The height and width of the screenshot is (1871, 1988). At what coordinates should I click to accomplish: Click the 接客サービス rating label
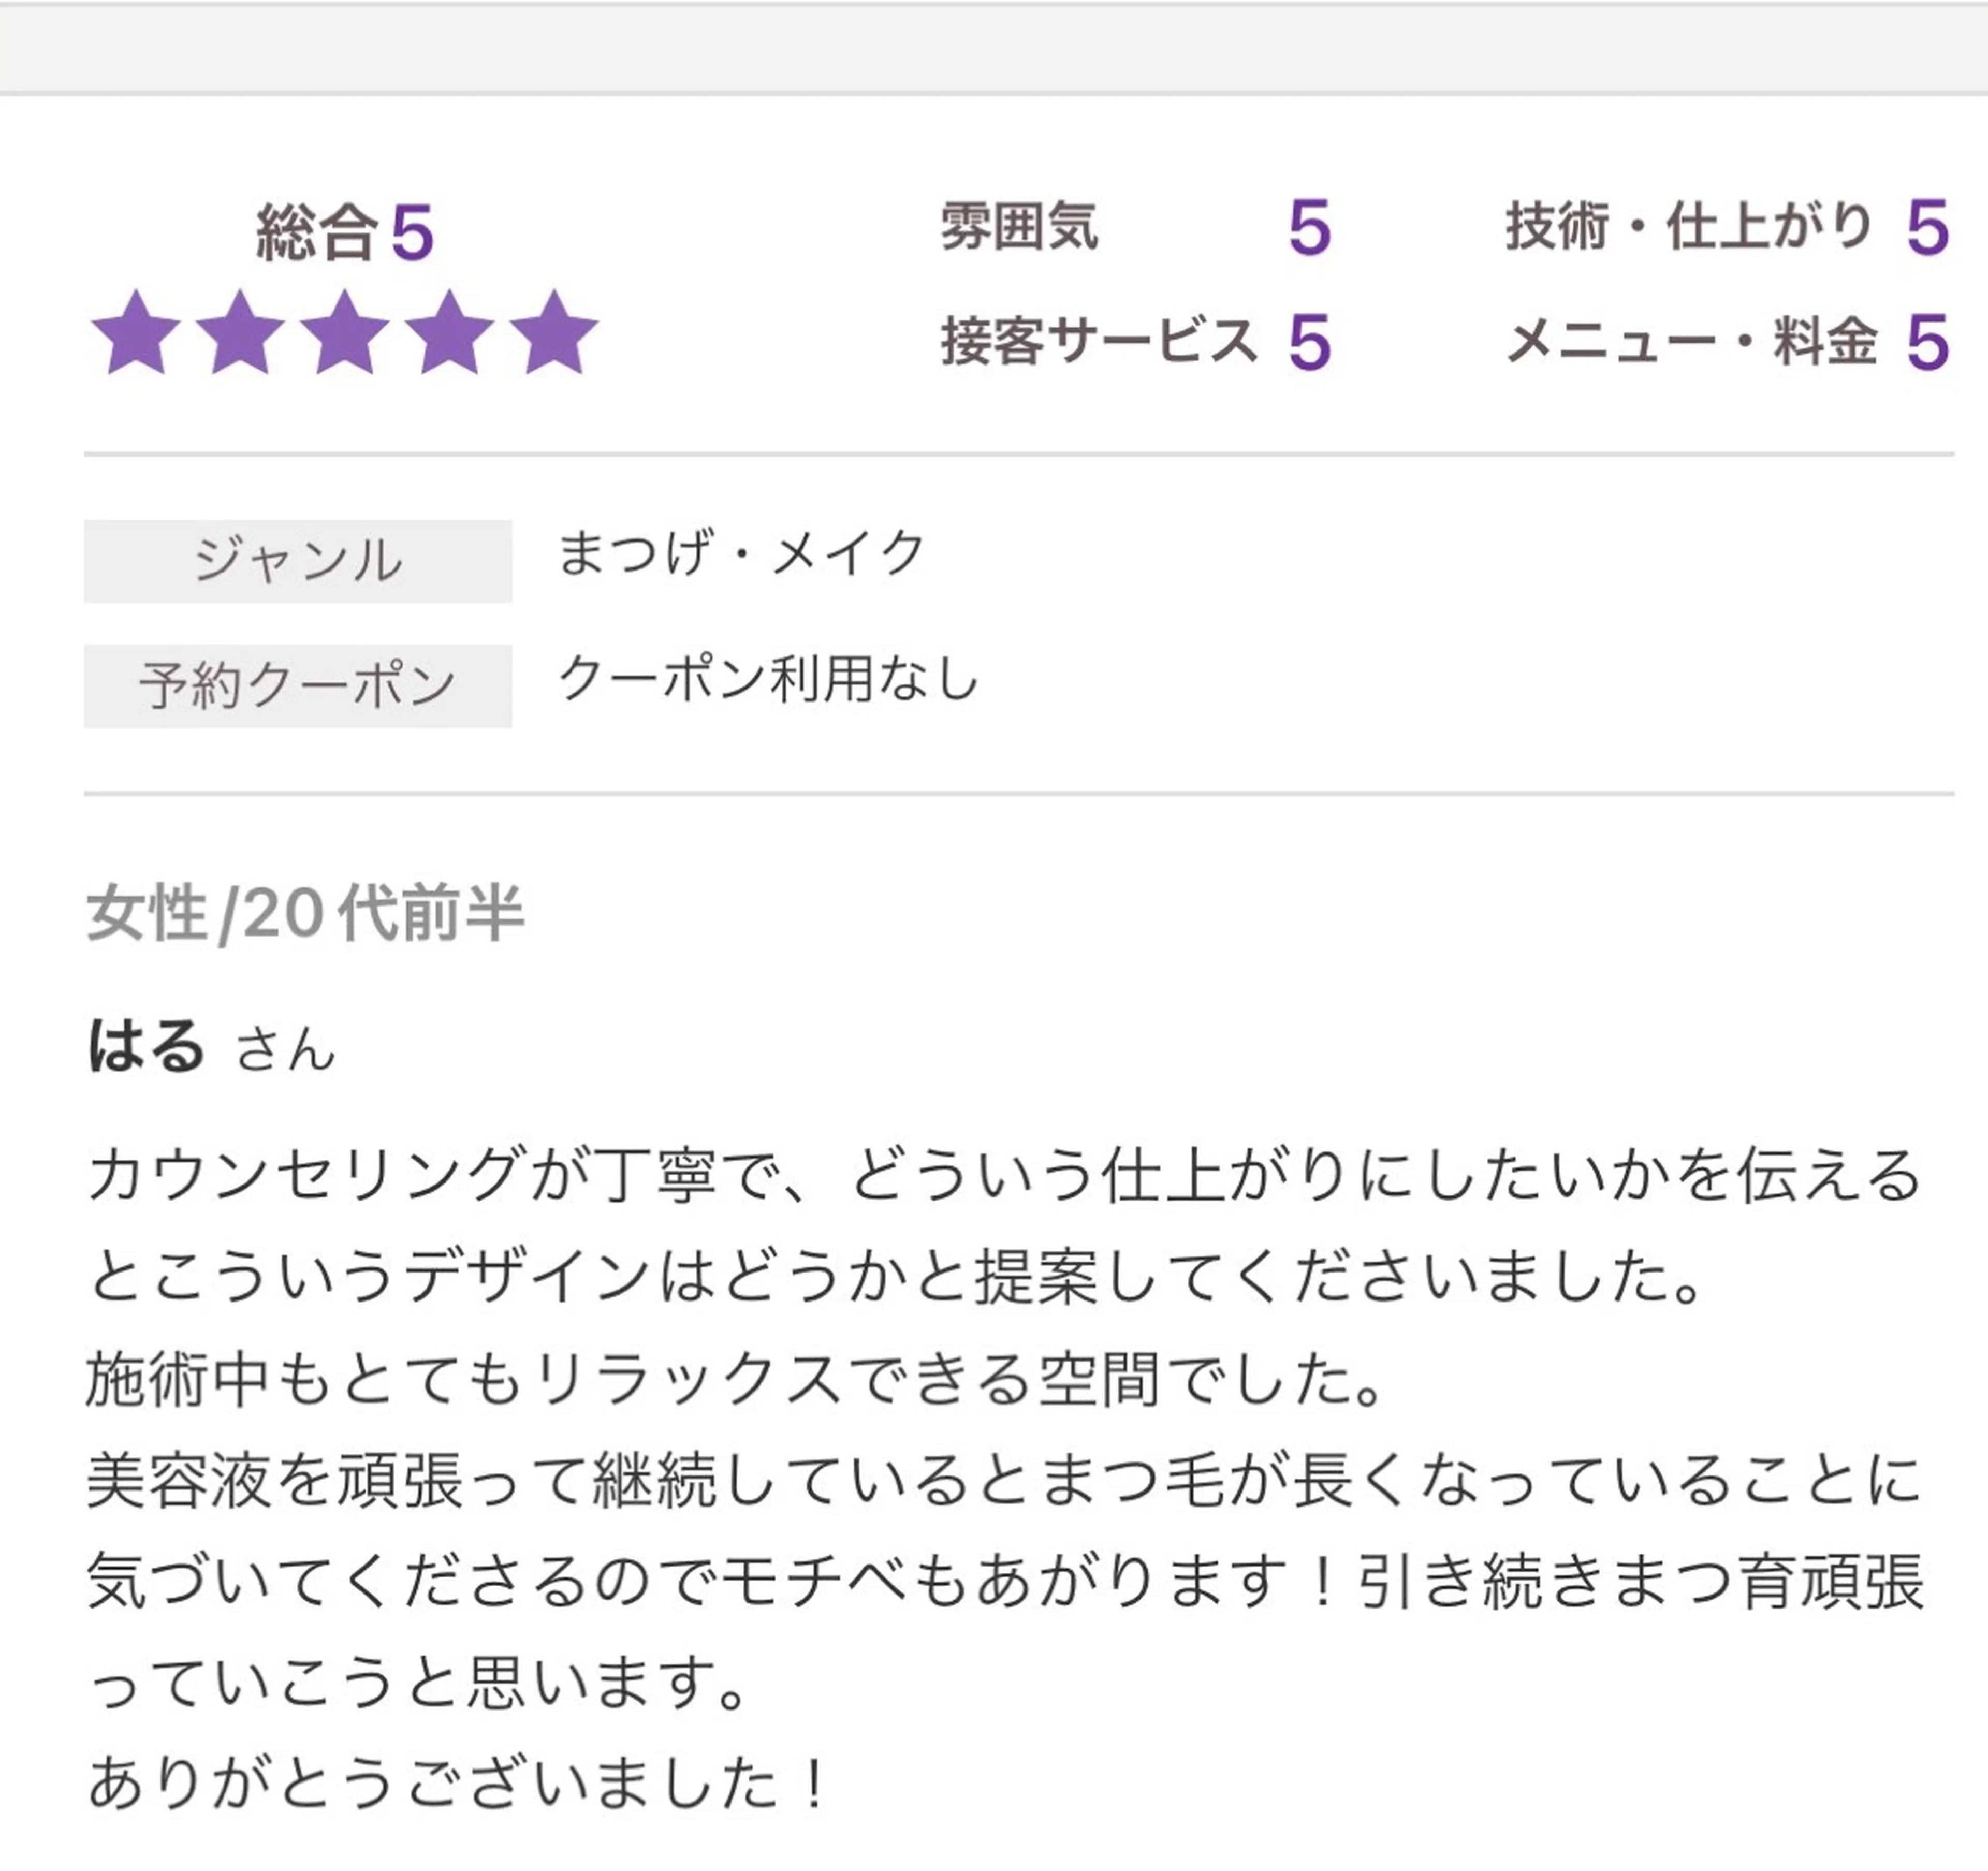[x=1098, y=342]
